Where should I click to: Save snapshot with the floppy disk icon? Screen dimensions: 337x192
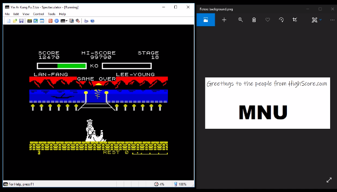click(21, 21)
